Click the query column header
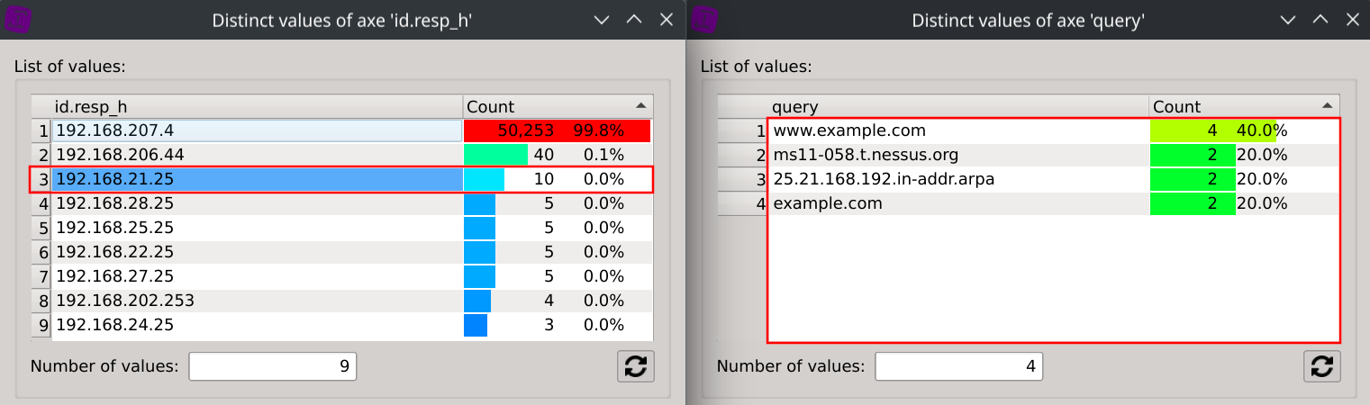The height and width of the screenshot is (405, 1370). tap(959, 106)
